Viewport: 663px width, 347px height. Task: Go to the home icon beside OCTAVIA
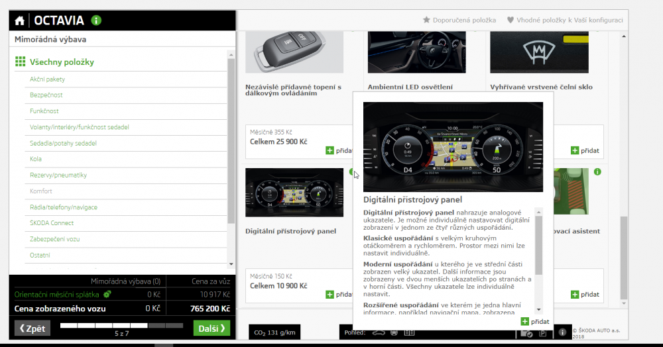[19, 21]
